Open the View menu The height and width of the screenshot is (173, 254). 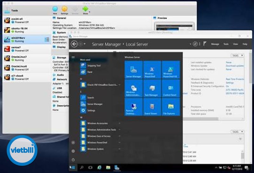(235, 44)
